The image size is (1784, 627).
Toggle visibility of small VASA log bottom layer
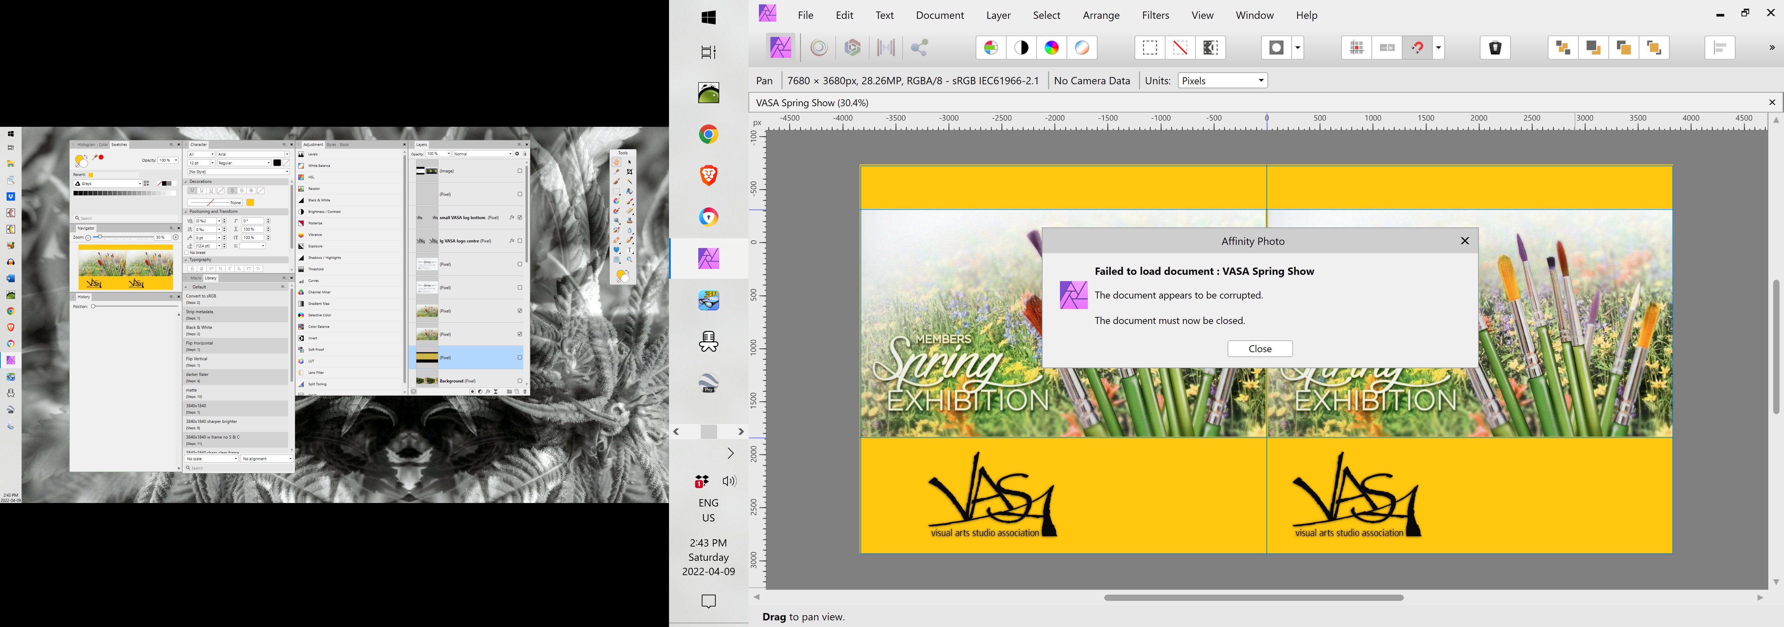(520, 217)
